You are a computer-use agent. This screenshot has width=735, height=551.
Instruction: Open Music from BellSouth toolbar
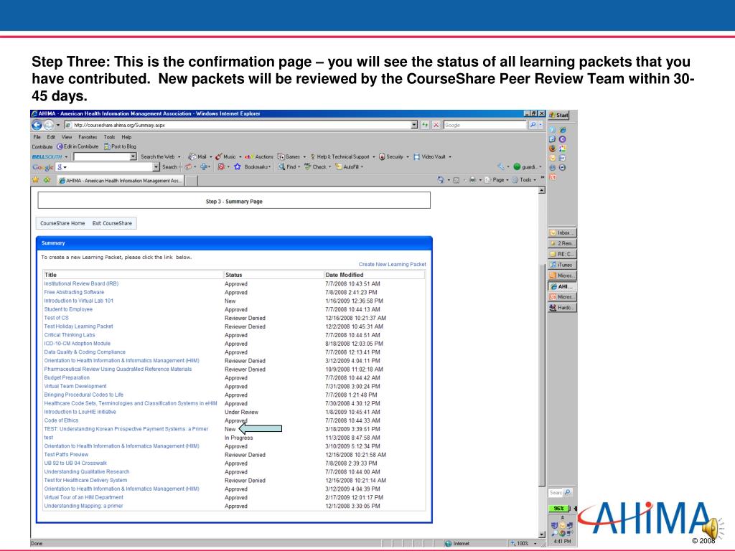225,157
